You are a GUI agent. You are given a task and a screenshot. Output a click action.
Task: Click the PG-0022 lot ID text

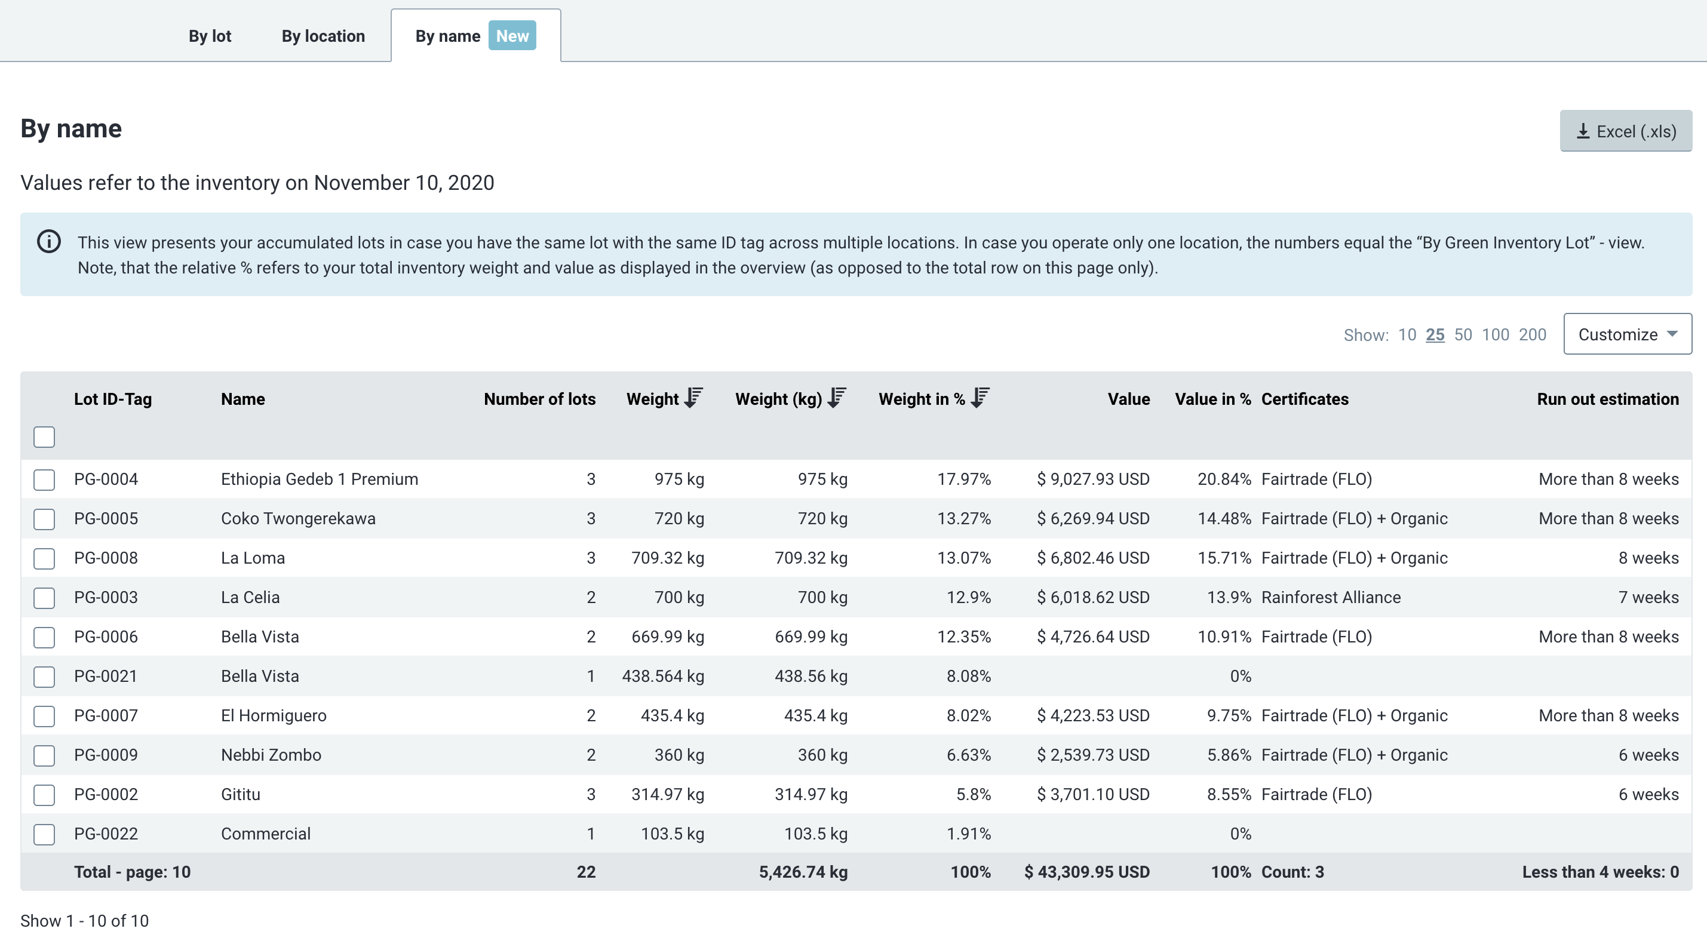pyautogui.click(x=106, y=834)
